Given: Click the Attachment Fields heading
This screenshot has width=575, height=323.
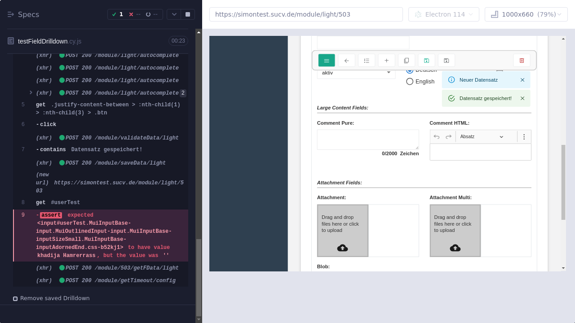Looking at the screenshot, I should click(x=340, y=183).
